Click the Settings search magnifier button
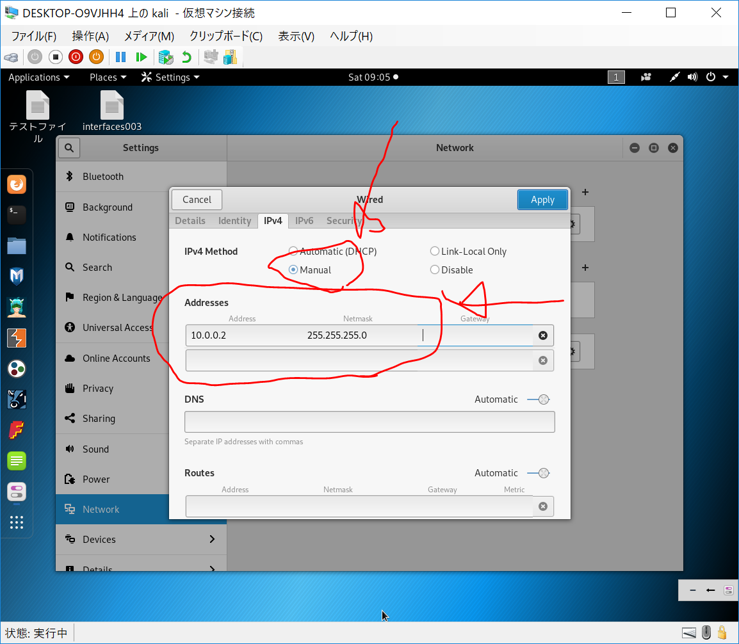739x644 pixels. 69,148
